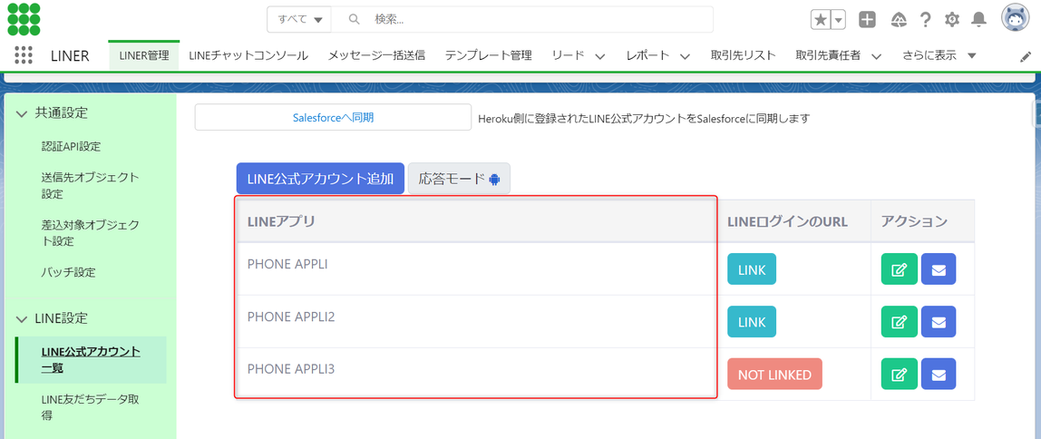Viewport: 1041px width, 439px height.
Task: Click NOT LINKED button for PHONE APPLI3
Action: tap(774, 374)
